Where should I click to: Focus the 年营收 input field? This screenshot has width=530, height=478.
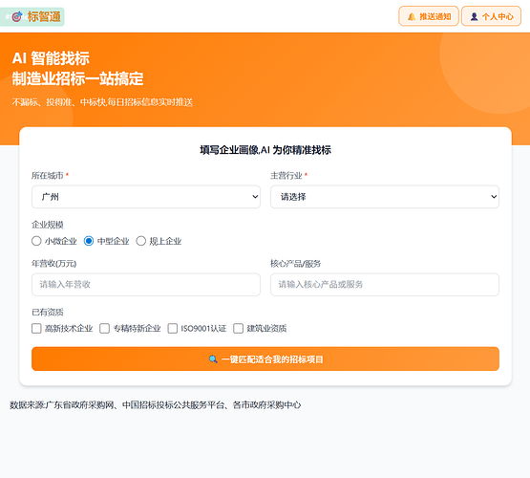pos(146,285)
